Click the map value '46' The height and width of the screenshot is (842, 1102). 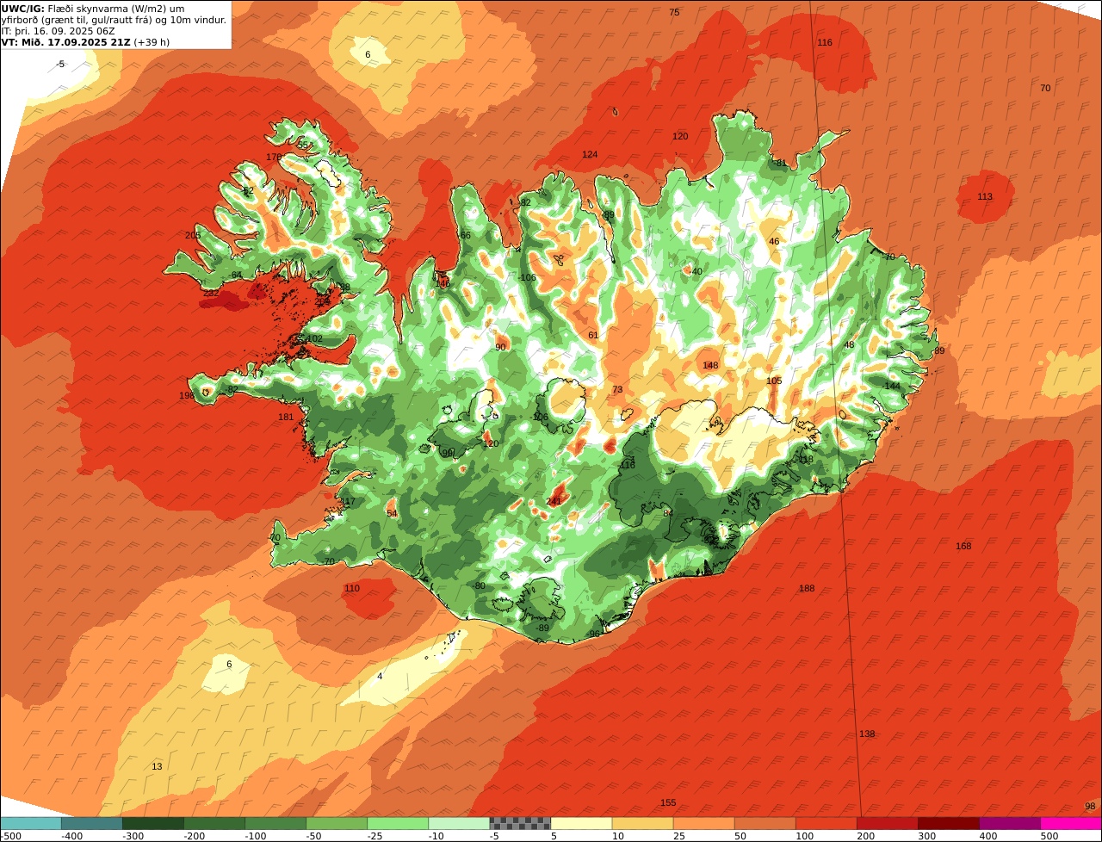tap(774, 242)
